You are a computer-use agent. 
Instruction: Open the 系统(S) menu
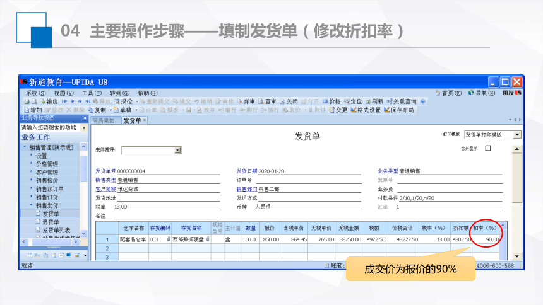pos(35,93)
